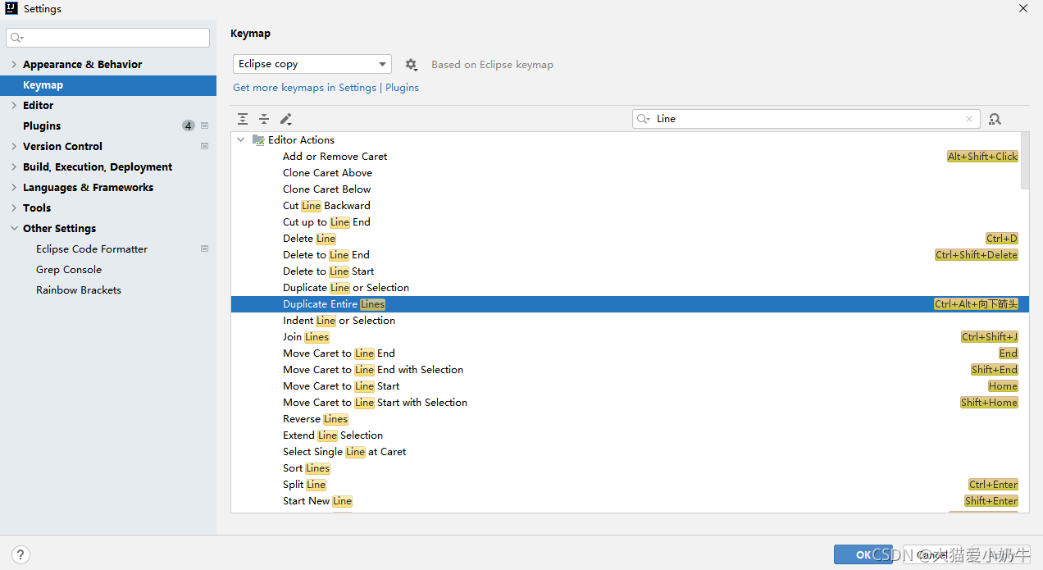Image resolution: width=1043 pixels, height=570 pixels.
Task: Select Plugins in the settings sidebar
Action: pos(42,125)
